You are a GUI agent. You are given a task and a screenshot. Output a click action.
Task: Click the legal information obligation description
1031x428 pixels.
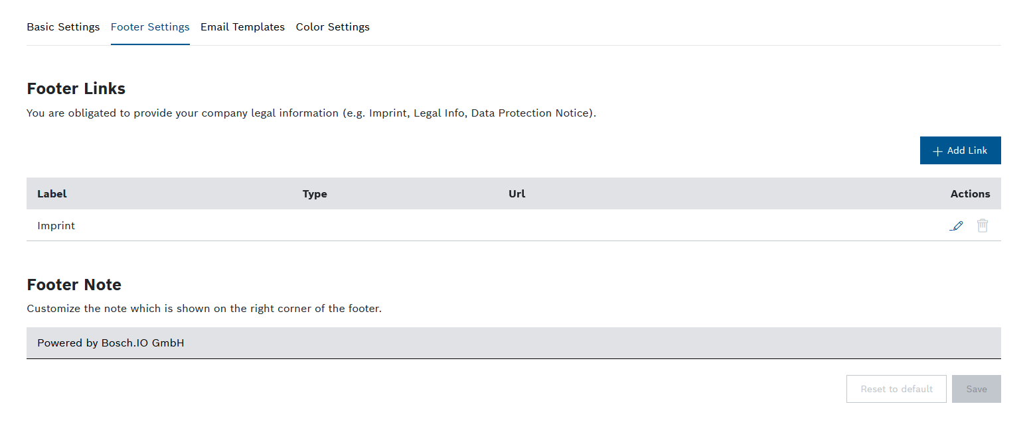pyautogui.click(x=311, y=113)
